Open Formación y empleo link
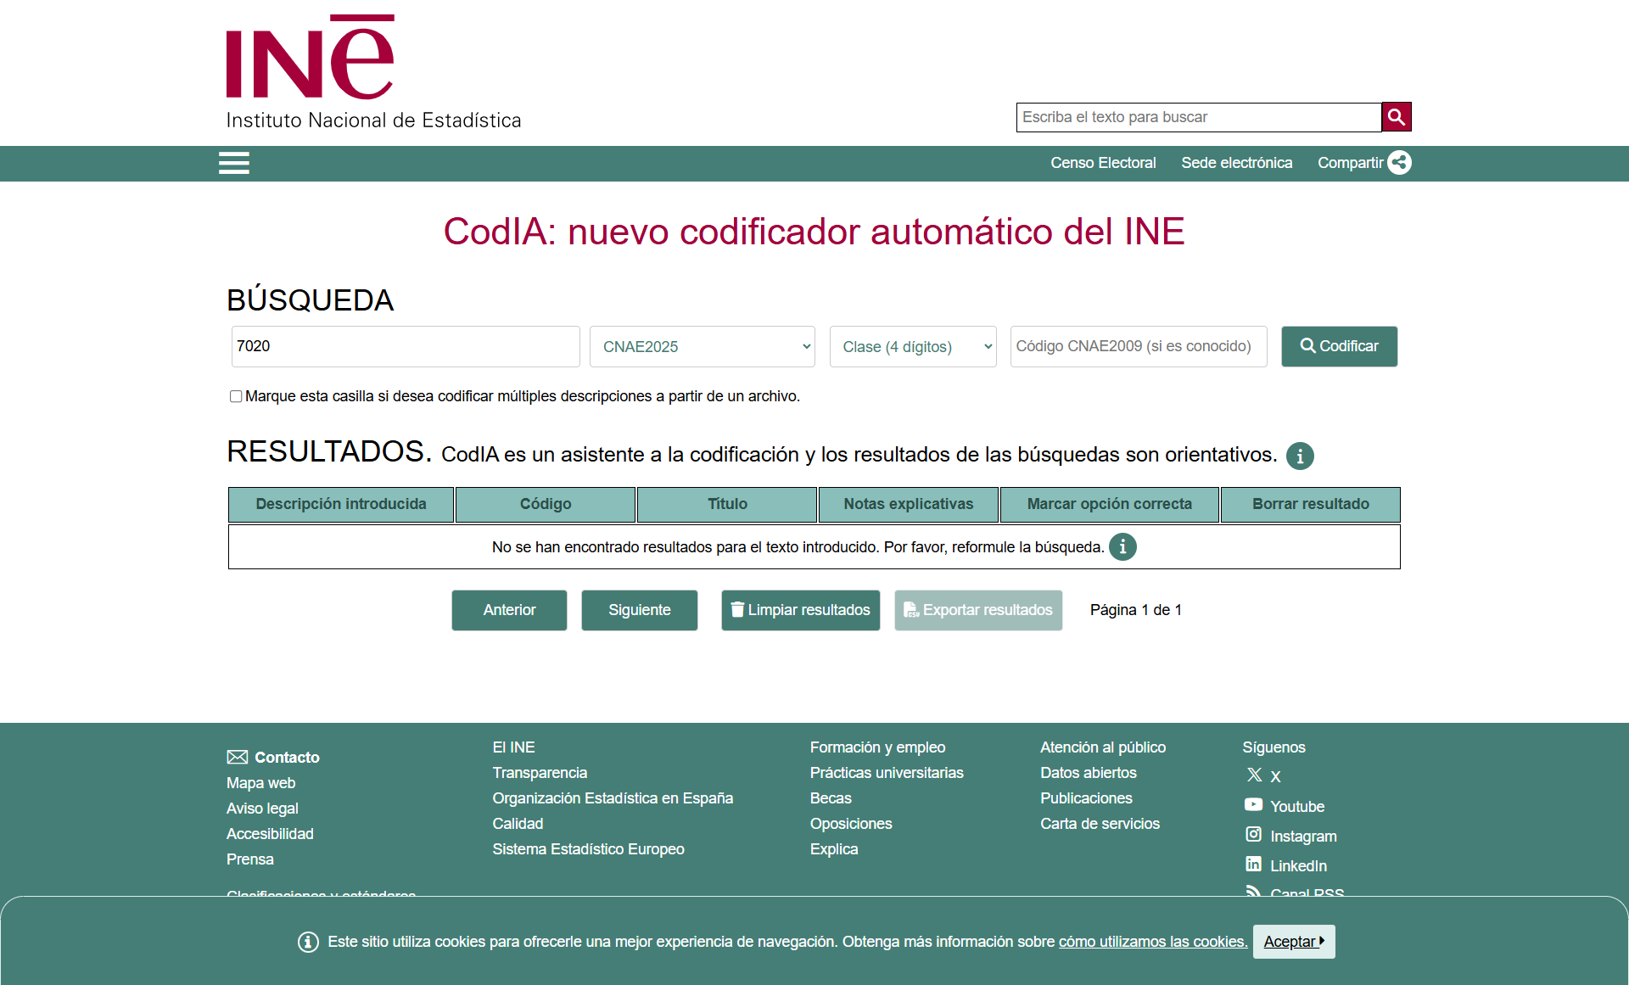 (x=877, y=747)
